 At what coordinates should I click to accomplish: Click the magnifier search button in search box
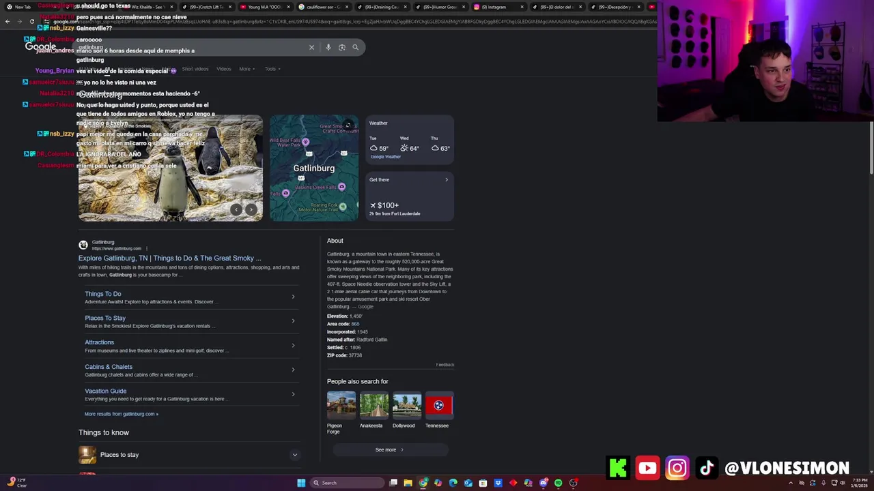click(355, 47)
